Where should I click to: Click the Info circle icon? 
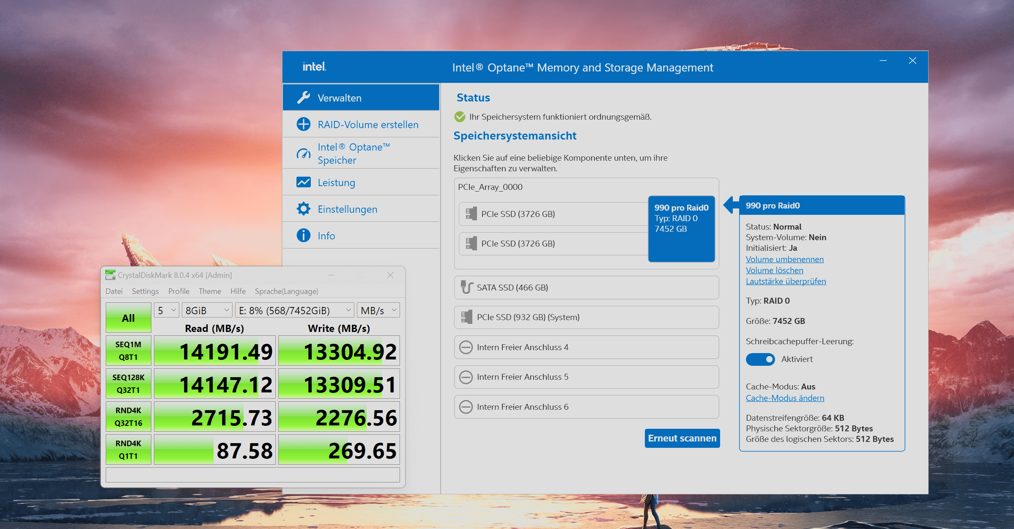tap(304, 236)
